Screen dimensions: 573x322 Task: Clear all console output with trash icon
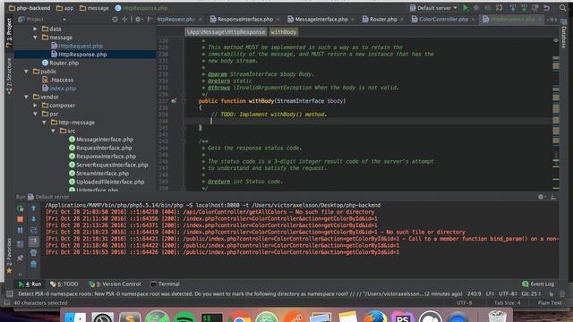coord(33,264)
